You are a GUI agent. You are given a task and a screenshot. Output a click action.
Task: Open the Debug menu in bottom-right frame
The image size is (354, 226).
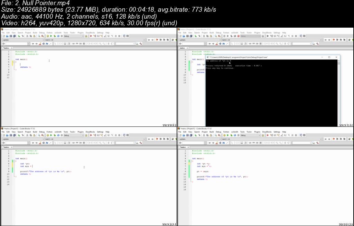218,132
